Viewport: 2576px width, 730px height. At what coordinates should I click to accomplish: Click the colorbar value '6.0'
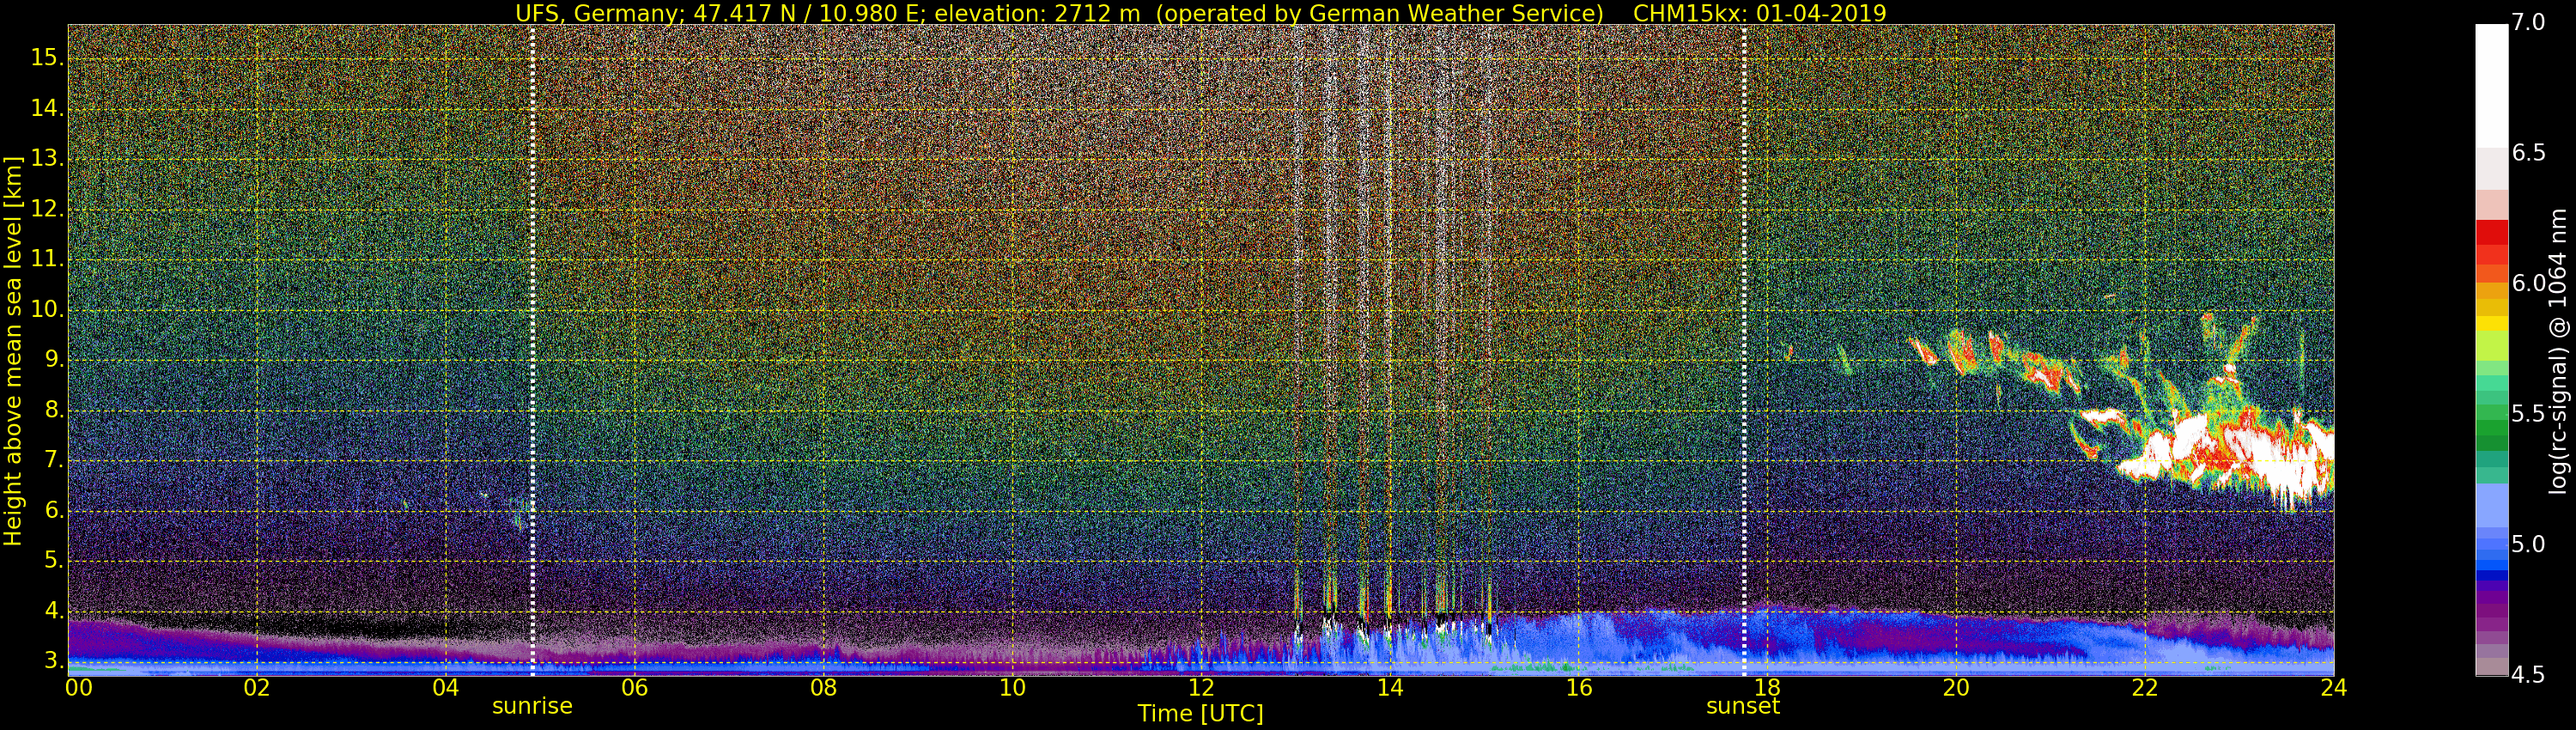(2528, 284)
